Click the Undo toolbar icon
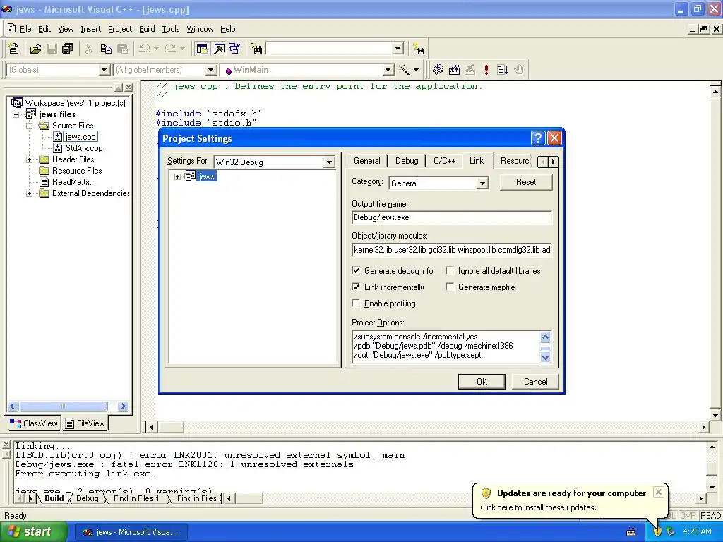 pos(144,49)
